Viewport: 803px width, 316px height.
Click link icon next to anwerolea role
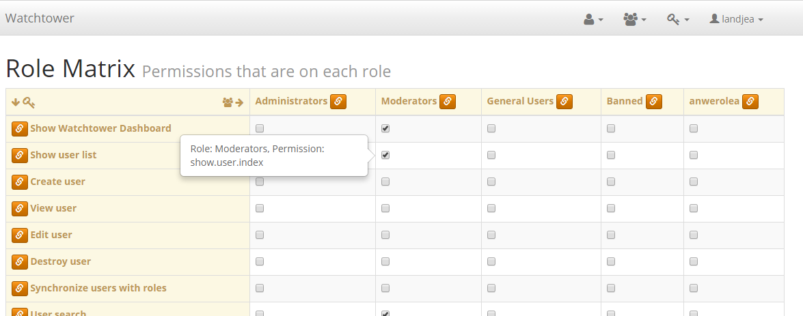(x=750, y=102)
